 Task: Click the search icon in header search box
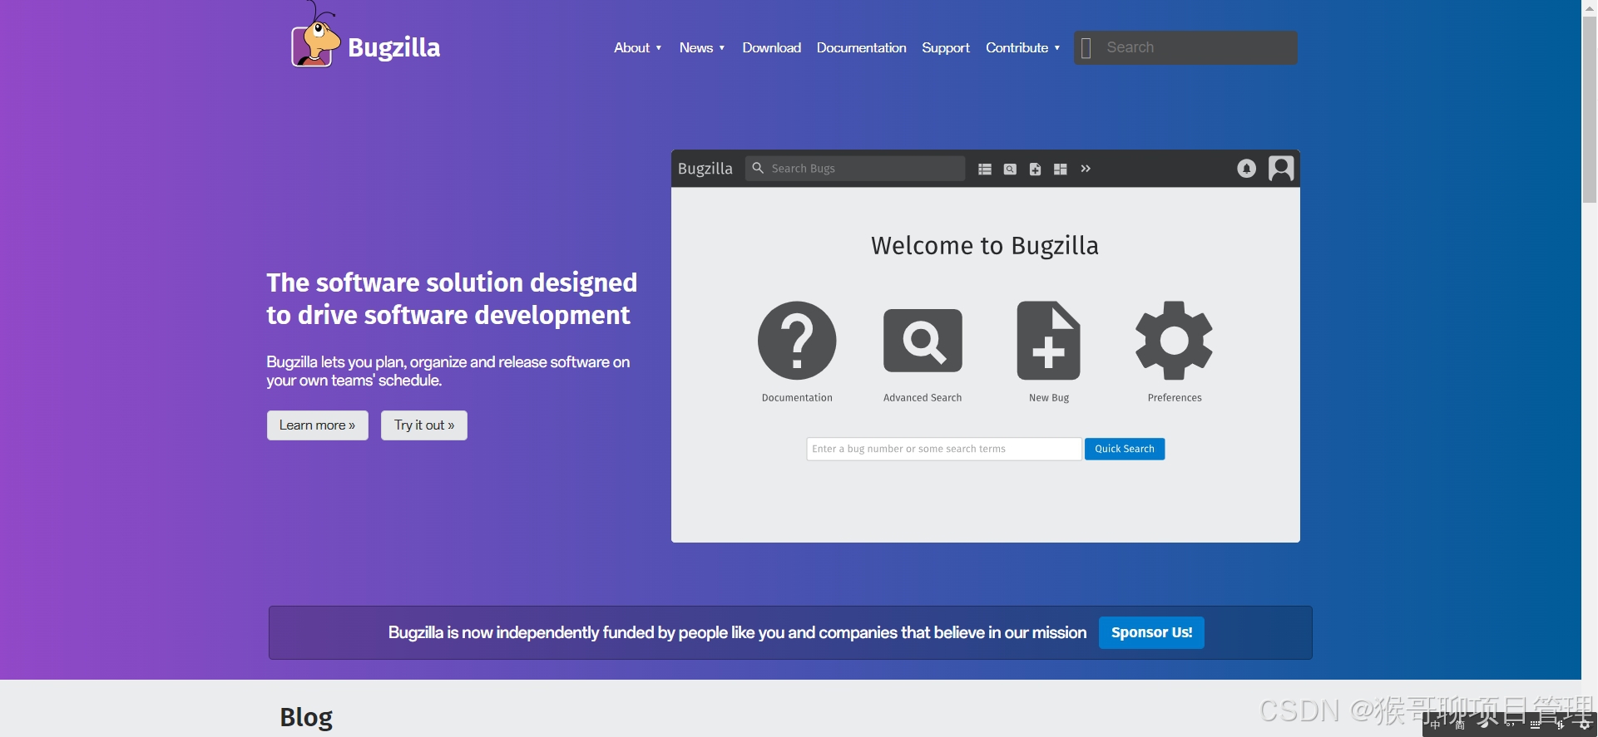pyautogui.click(x=1086, y=48)
